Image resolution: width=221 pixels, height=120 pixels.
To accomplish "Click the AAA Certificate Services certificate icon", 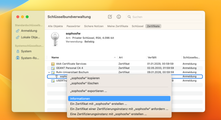I will pos(53,64).
